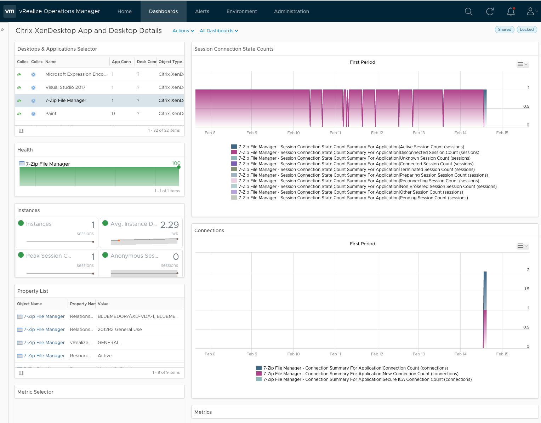Toggle Unknown Session Count legend swatch

pyautogui.click(x=234, y=158)
